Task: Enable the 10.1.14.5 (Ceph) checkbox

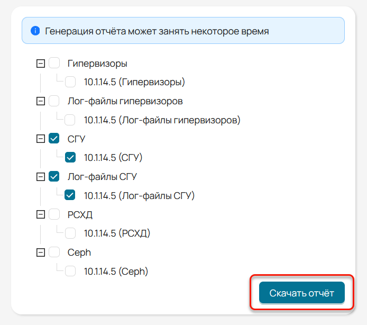Action: click(70, 271)
